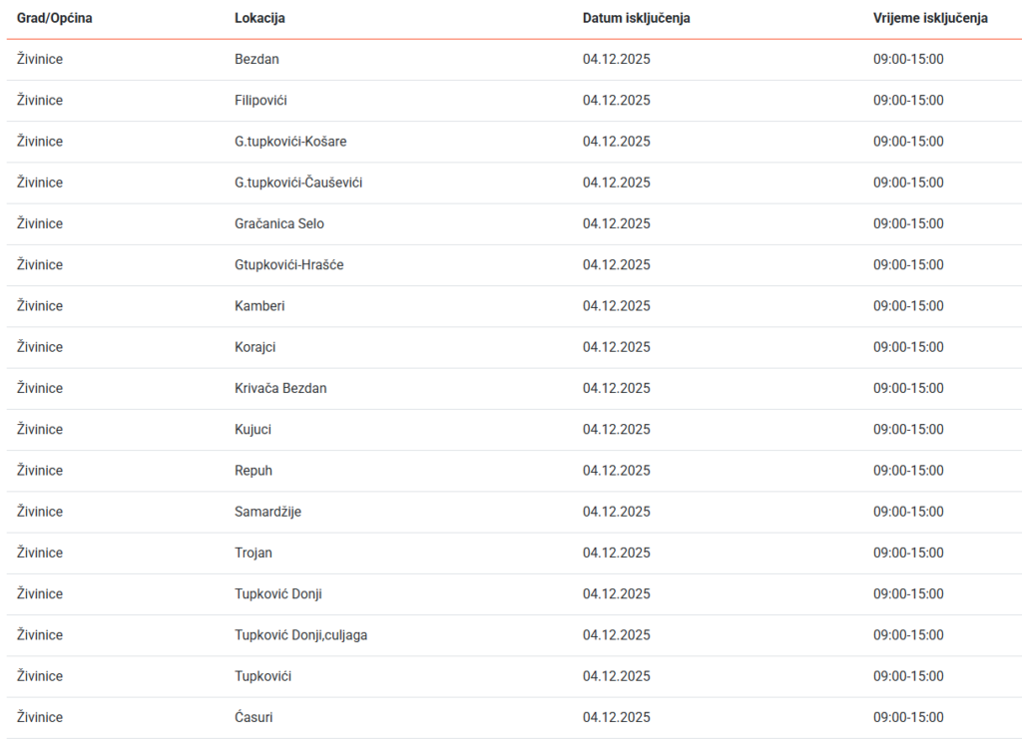Select the Bezdan location cell

(x=256, y=60)
